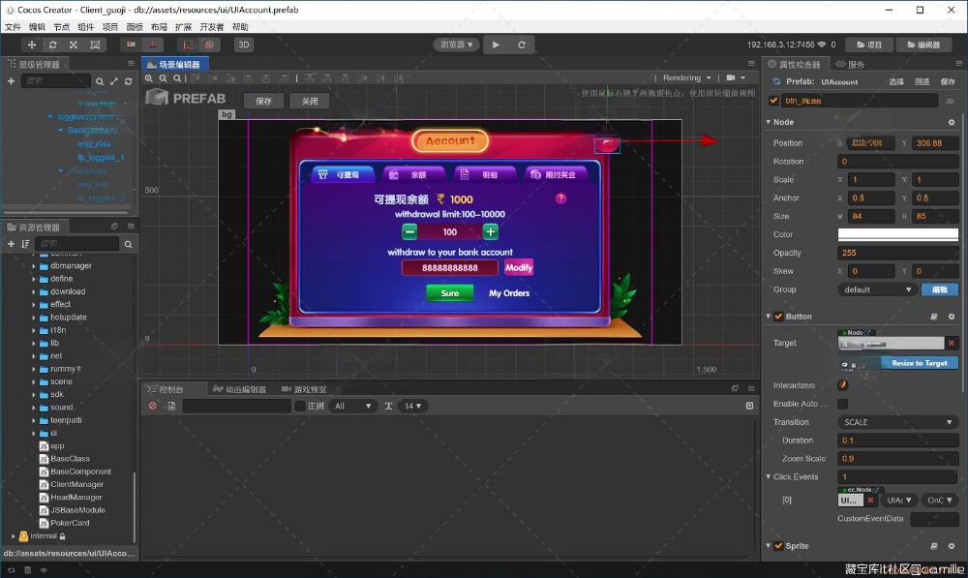968x578 pixels.
Task: Open the Transition SCALE dropdown
Action: click(896, 422)
